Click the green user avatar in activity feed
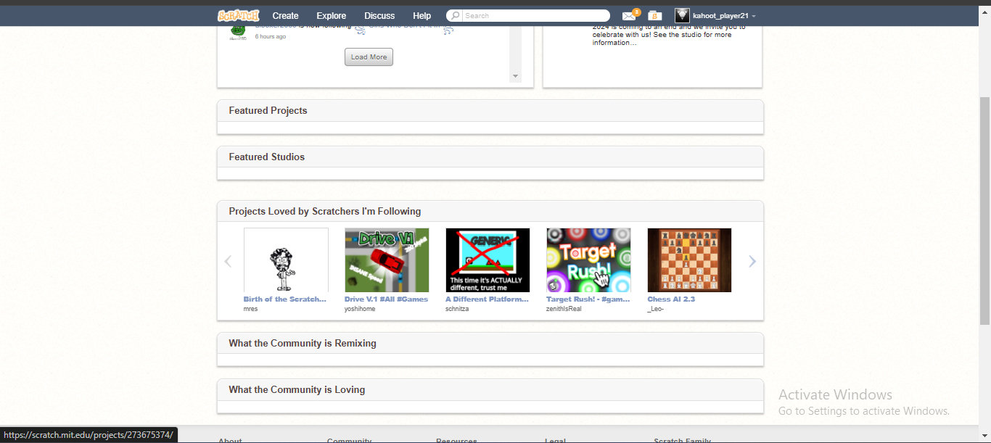The width and height of the screenshot is (991, 443). 238,30
